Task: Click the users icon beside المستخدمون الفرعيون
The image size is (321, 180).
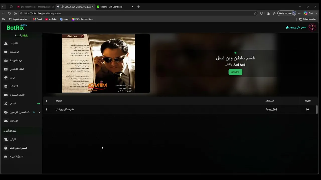Action: tap(6, 112)
